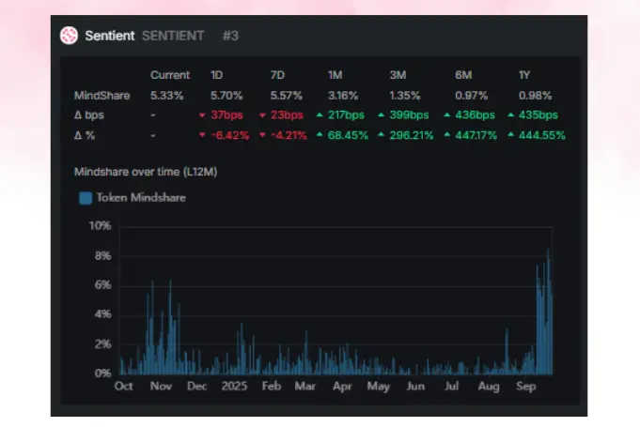Click the Jul x-axis label

pyautogui.click(x=451, y=386)
